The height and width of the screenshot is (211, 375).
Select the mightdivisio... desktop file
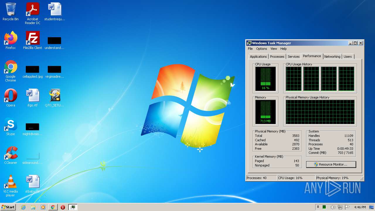tap(33, 129)
